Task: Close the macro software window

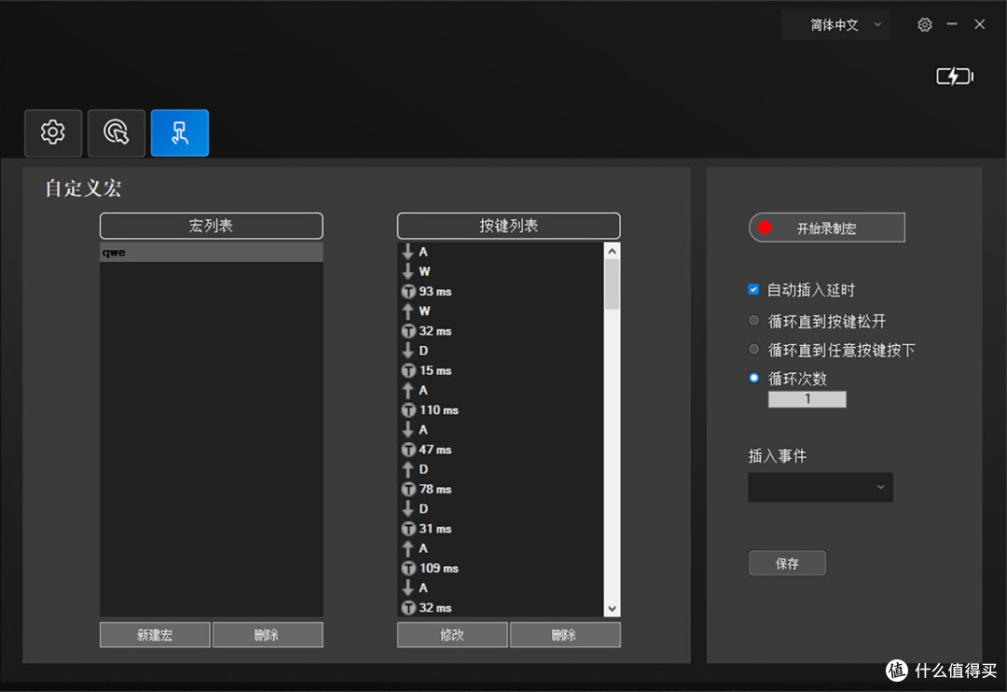Action: click(x=979, y=24)
